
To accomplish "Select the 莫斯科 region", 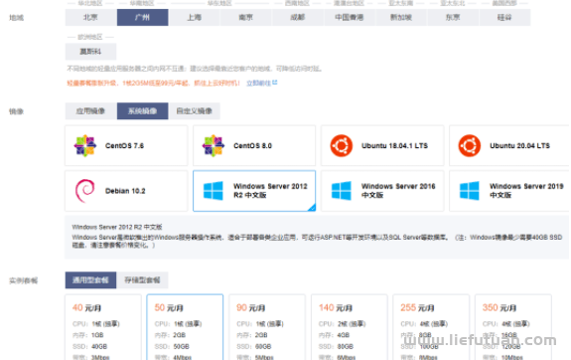I will click(x=91, y=52).
